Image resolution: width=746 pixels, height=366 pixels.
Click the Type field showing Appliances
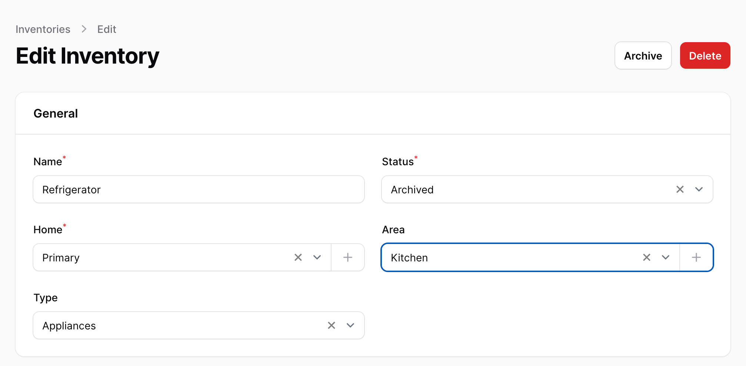coord(178,325)
